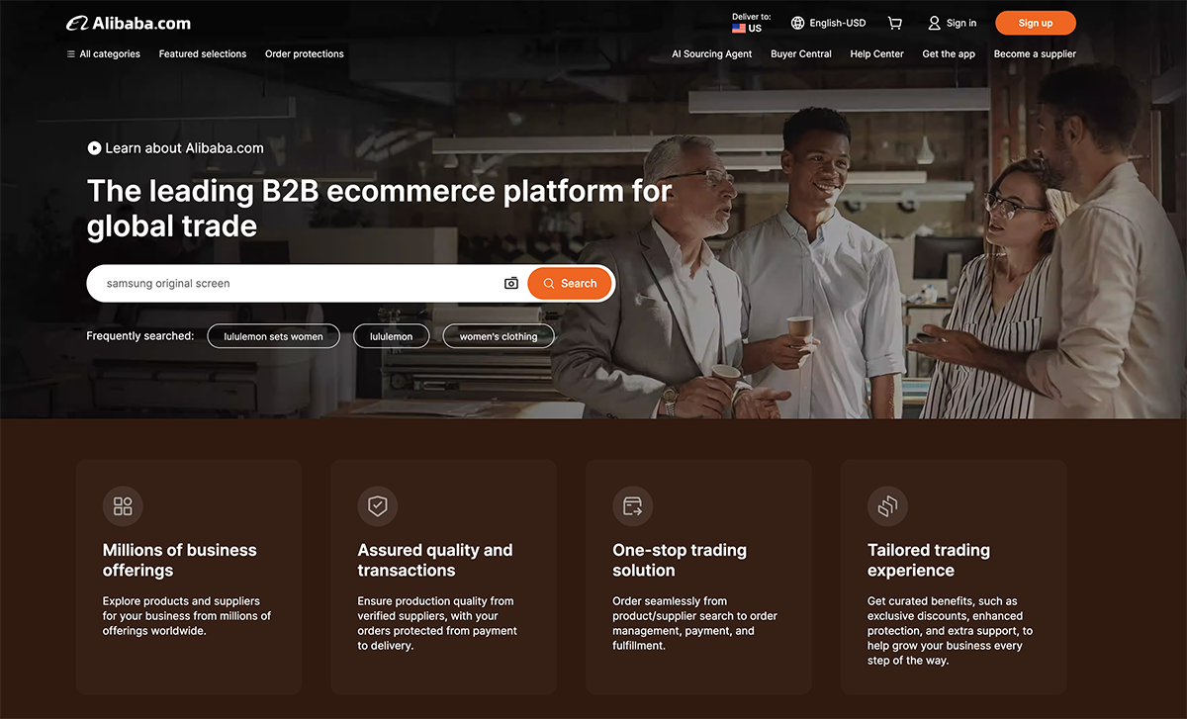Open the Deliver to: US selector
This screenshot has height=719, width=1187.
[751, 23]
